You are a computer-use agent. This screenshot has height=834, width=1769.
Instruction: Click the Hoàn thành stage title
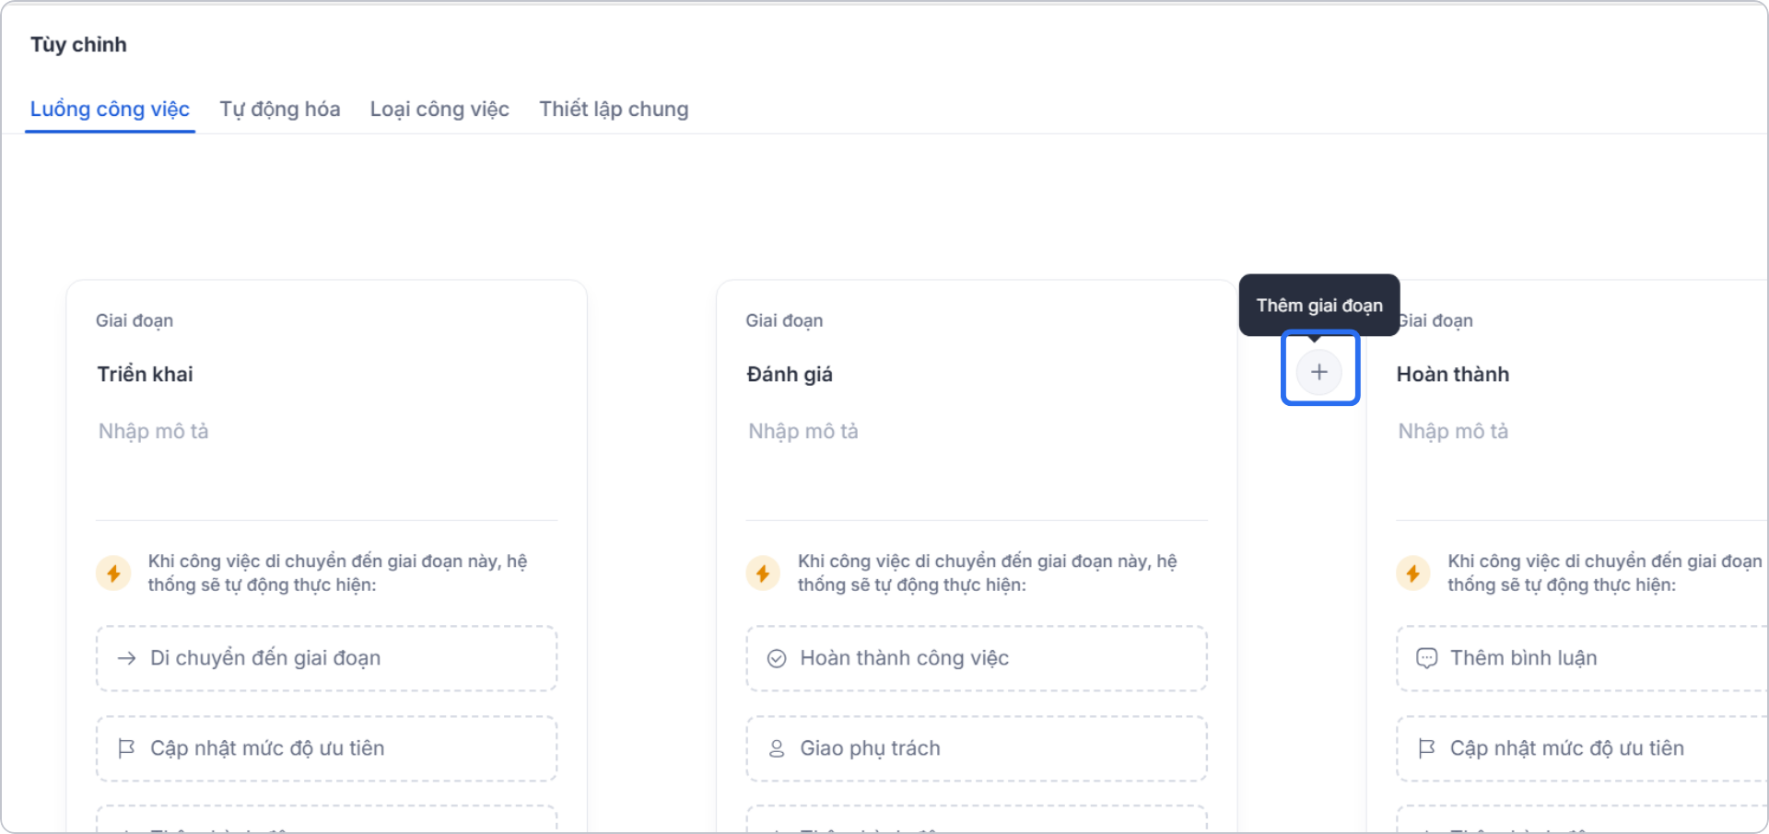coord(1452,374)
